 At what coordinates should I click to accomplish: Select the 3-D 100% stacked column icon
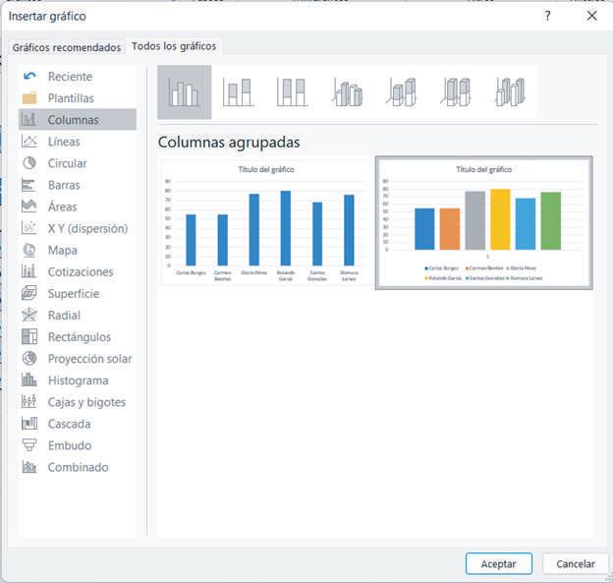[x=456, y=92]
